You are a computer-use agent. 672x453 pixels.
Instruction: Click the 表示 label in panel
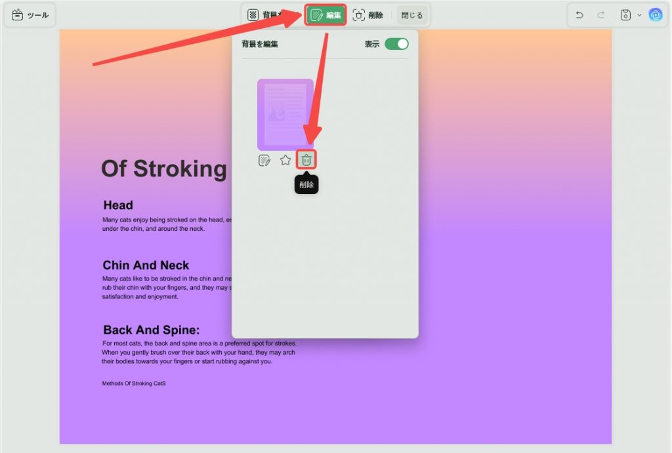(372, 44)
